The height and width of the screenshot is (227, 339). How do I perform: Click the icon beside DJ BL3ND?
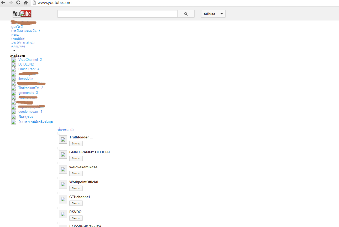click(14, 64)
